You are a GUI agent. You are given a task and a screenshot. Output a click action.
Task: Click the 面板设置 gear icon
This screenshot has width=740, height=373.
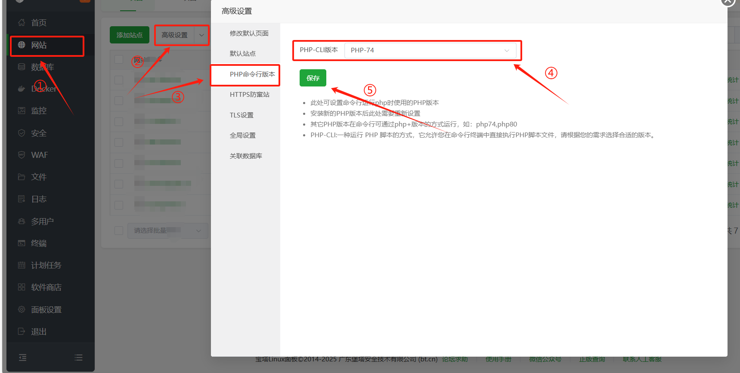click(x=22, y=309)
